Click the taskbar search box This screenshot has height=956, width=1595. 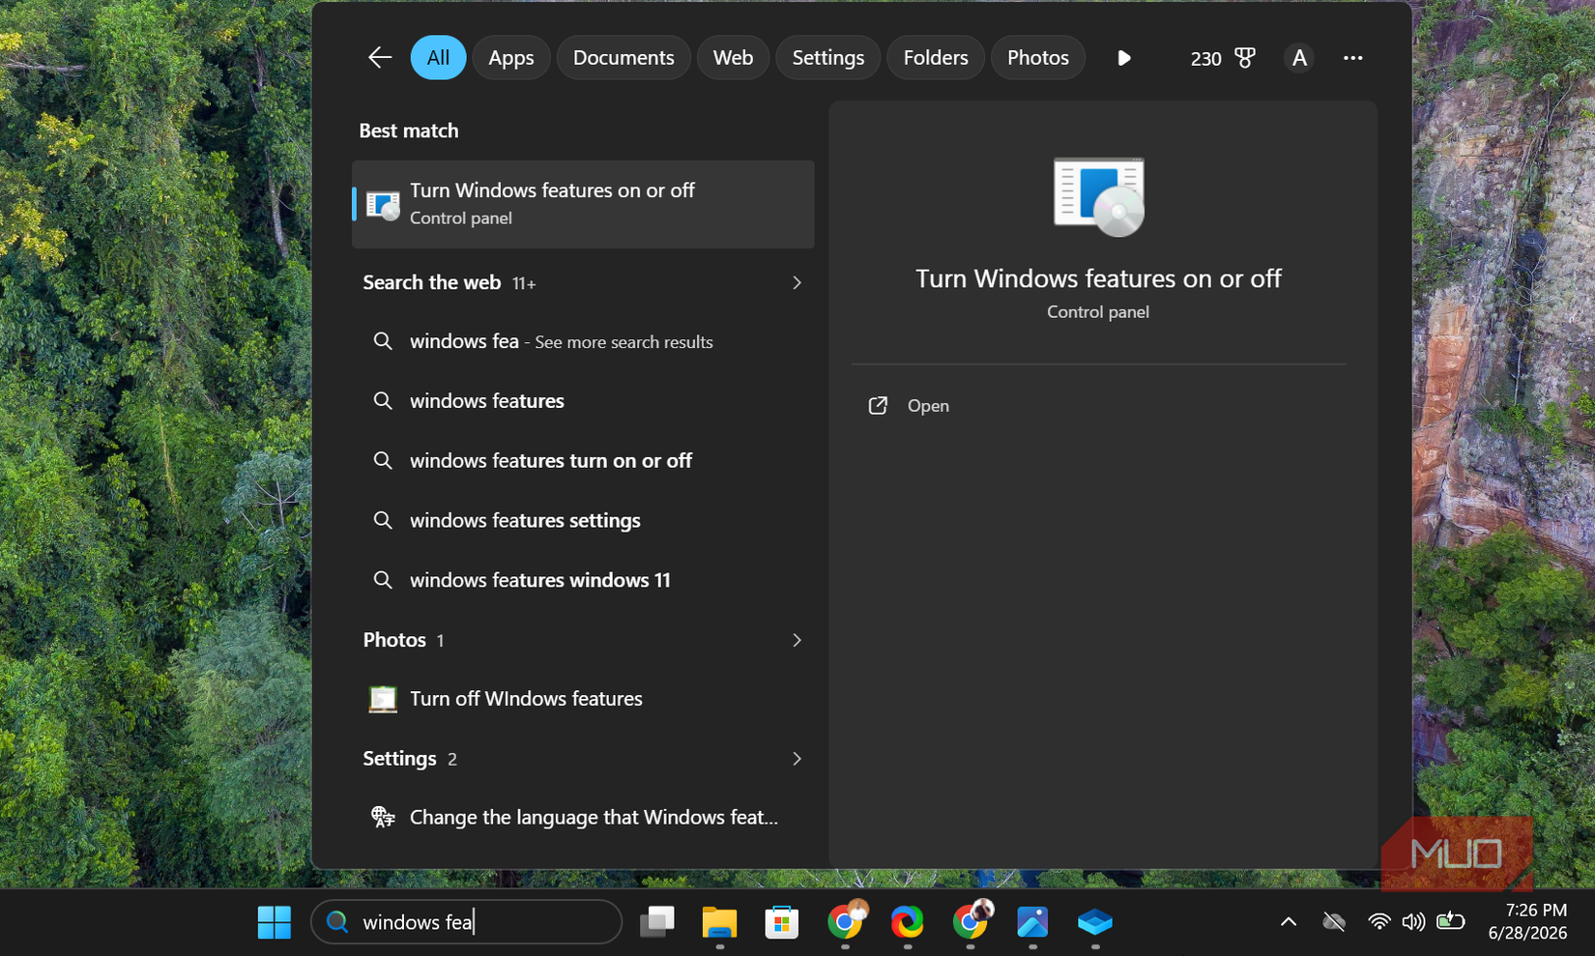466,922
